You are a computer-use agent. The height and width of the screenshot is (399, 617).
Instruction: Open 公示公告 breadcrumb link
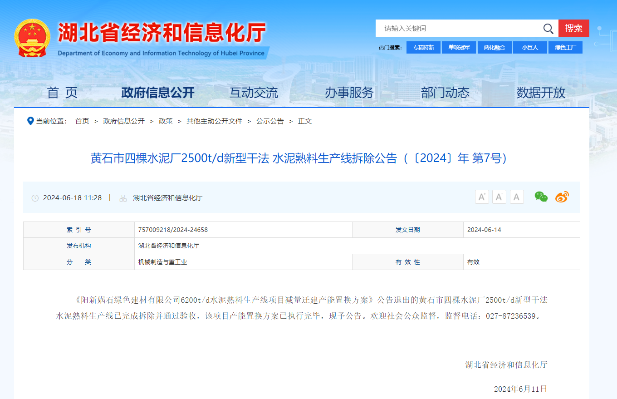tap(270, 121)
